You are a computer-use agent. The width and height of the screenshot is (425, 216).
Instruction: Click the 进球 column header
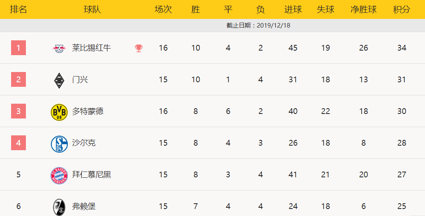pyautogui.click(x=293, y=9)
